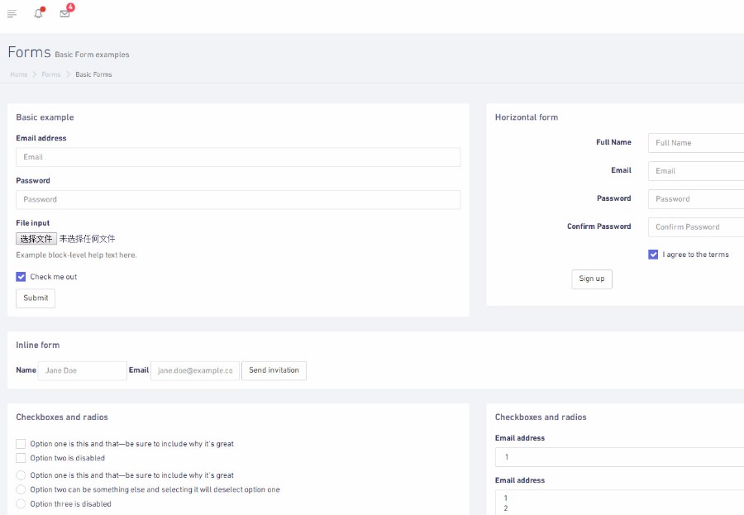Go to Forms in the breadcrumb
Viewport: 744px width, 515px height.
(x=50, y=74)
